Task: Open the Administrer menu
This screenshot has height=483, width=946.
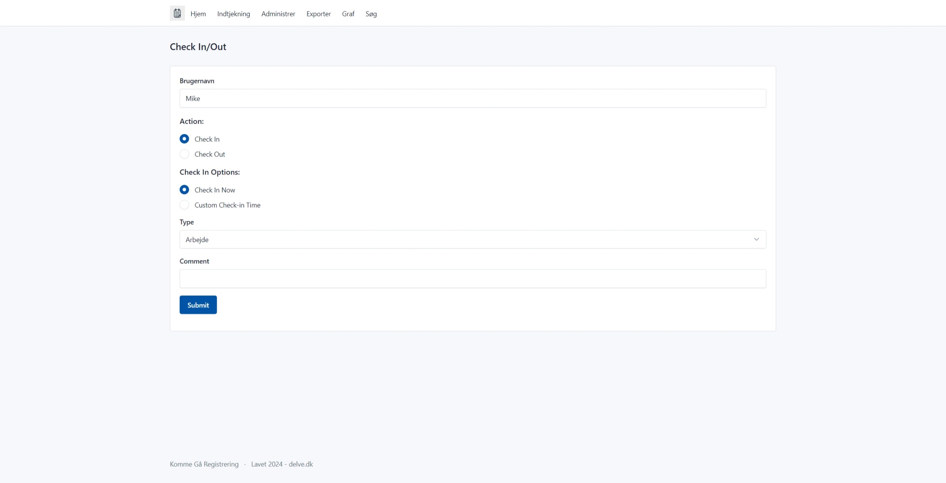Action: point(278,14)
